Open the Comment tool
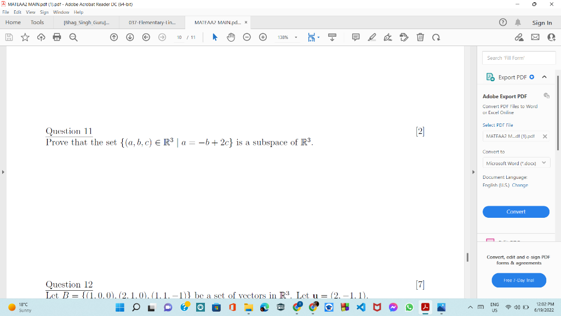 [x=356, y=37]
